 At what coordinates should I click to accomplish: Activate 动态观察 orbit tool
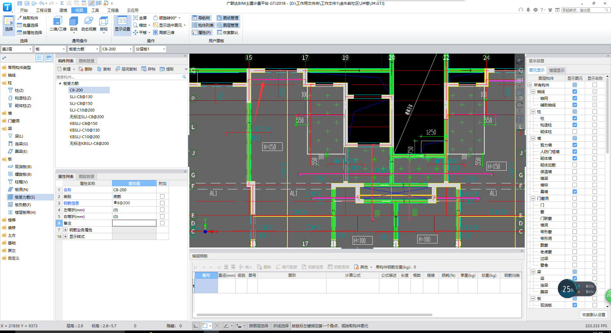pos(88,24)
